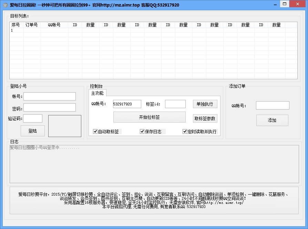Click inside the 日志 log area

coord(154,164)
